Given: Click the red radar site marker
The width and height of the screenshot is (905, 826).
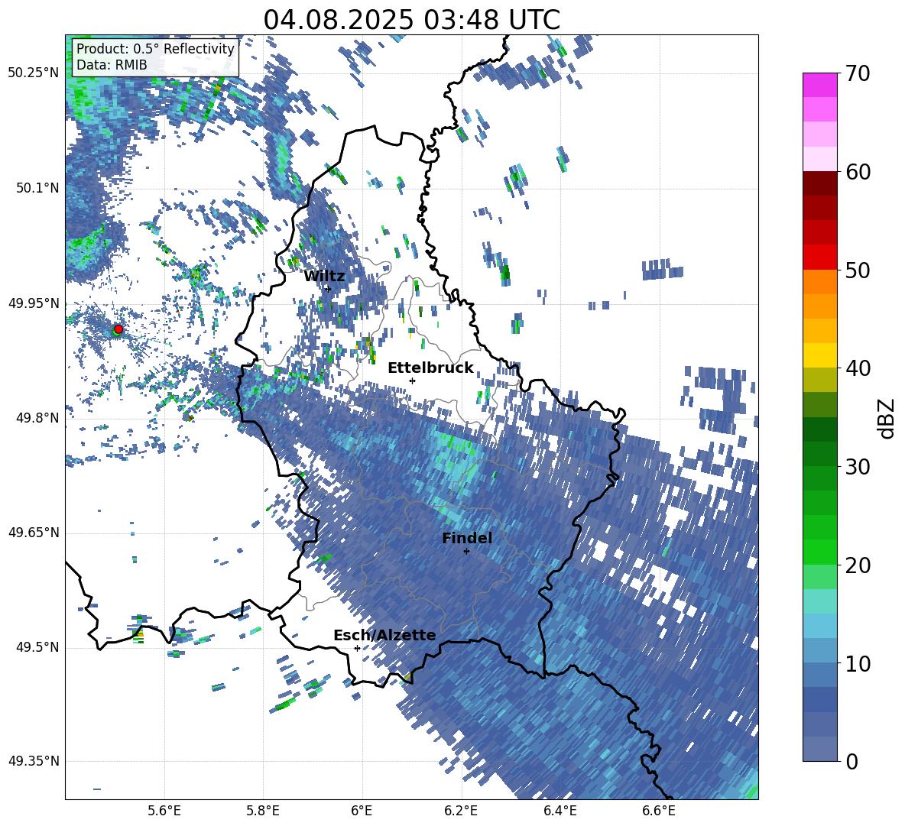Looking at the screenshot, I should coord(118,329).
